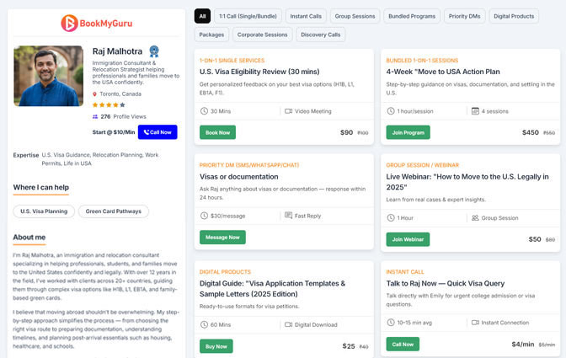
Task: Click the profile views people icon
Action: [x=94, y=116]
